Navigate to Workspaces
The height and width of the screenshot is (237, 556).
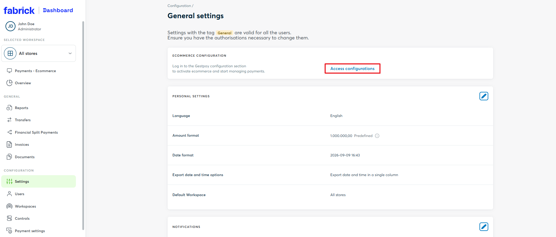click(x=39, y=206)
